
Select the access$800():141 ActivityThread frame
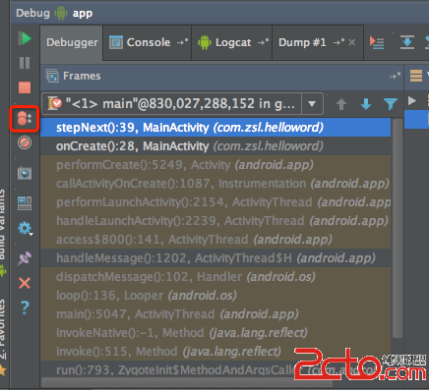click(x=215, y=240)
